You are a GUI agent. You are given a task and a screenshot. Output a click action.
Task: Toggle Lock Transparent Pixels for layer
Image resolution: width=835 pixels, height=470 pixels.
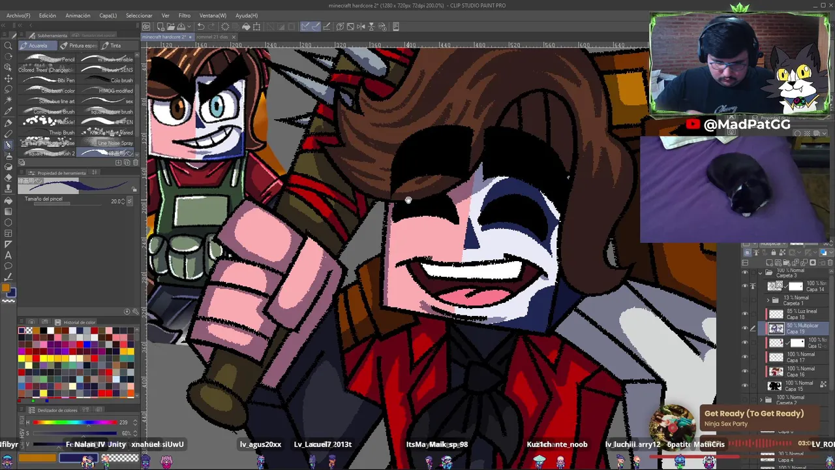782,253
